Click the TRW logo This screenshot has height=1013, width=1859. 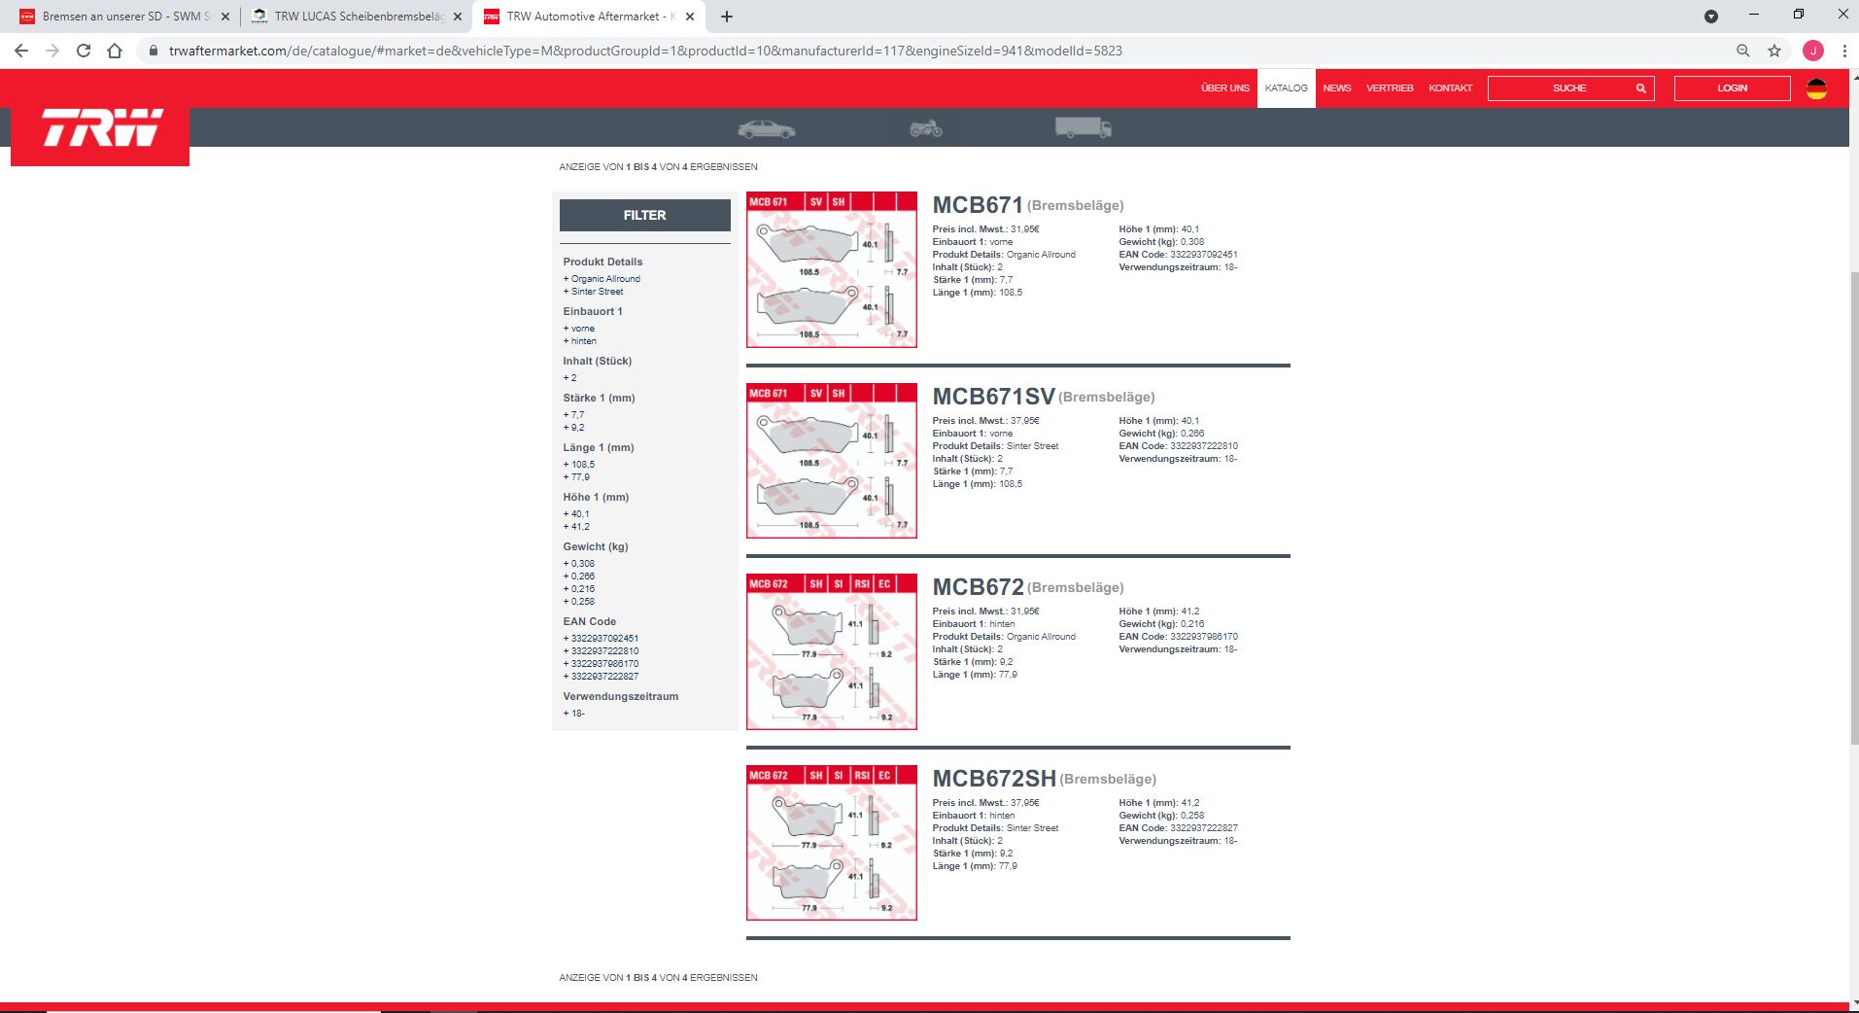coord(101,129)
